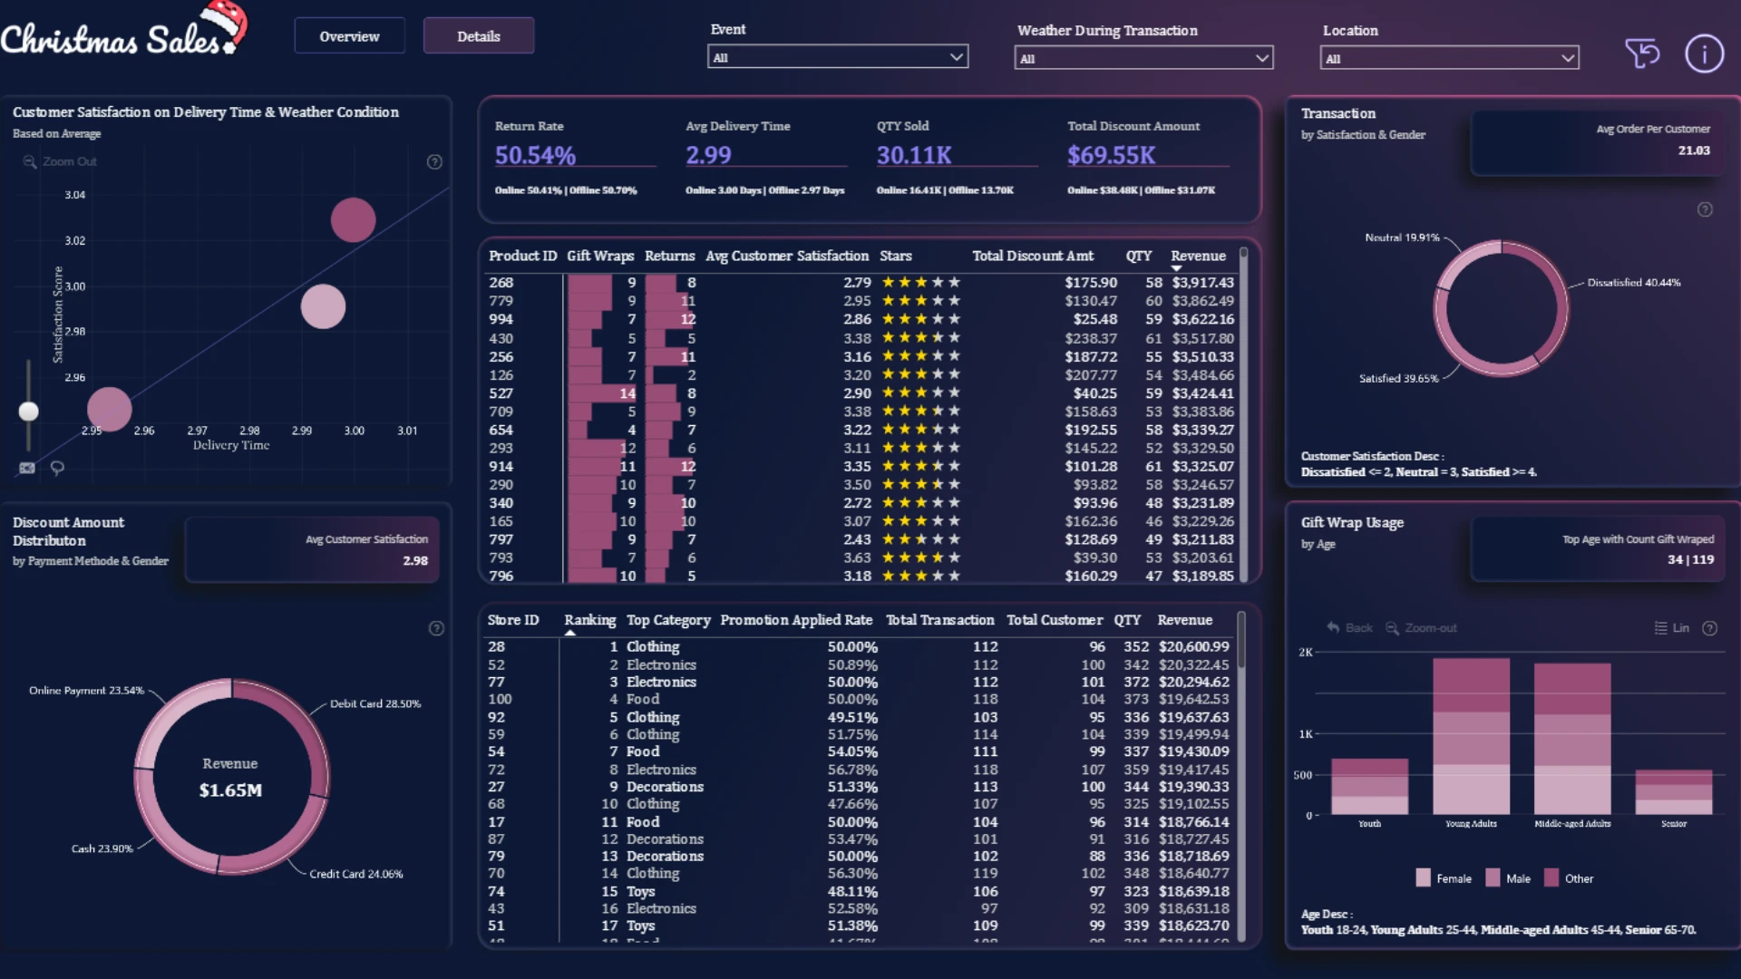Click the star rating for product 797

(920, 539)
